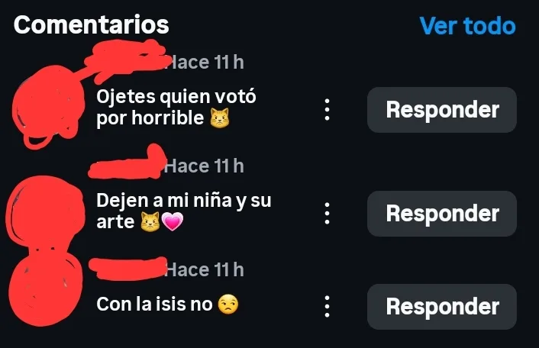Image resolution: width=539 pixels, height=348 pixels.
Task: Tap the pink heart emoji after 'arte'
Action: (x=173, y=221)
